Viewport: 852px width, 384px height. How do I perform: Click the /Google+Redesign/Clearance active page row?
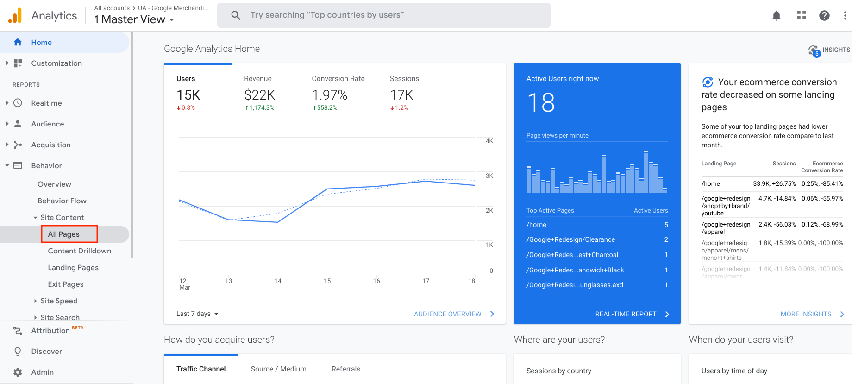pos(597,239)
